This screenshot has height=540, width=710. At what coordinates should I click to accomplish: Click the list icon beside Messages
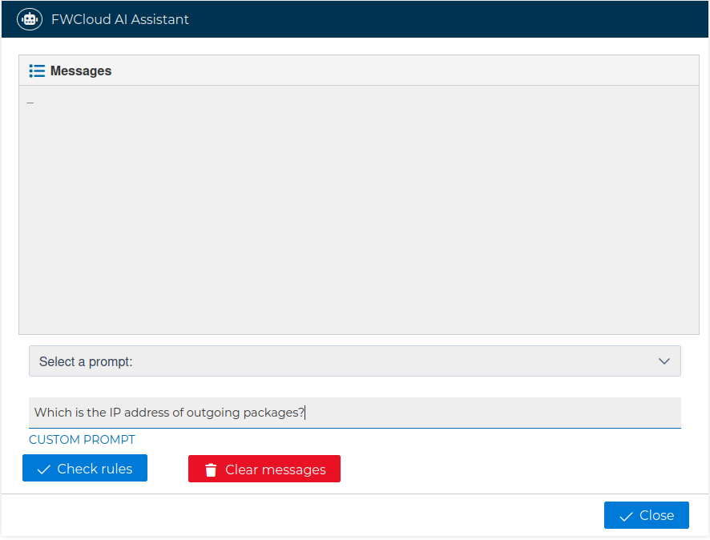tap(37, 71)
